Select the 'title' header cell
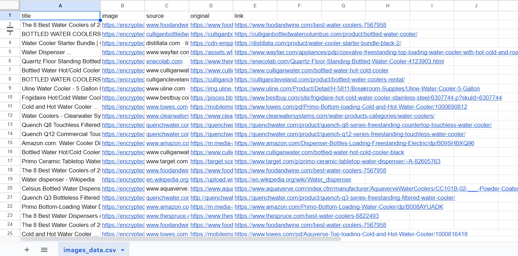This screenshot has width=518, height=256. point(60,16)
